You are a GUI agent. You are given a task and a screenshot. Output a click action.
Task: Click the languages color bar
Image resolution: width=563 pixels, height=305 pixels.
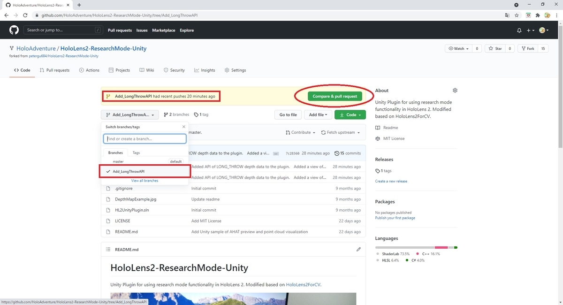(416, 247)
